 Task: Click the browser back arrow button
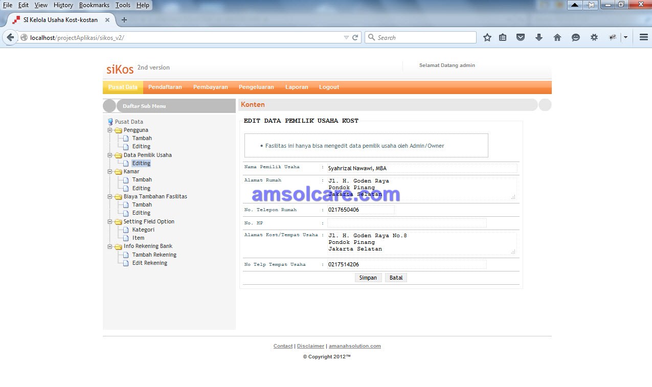click(10, 37)
